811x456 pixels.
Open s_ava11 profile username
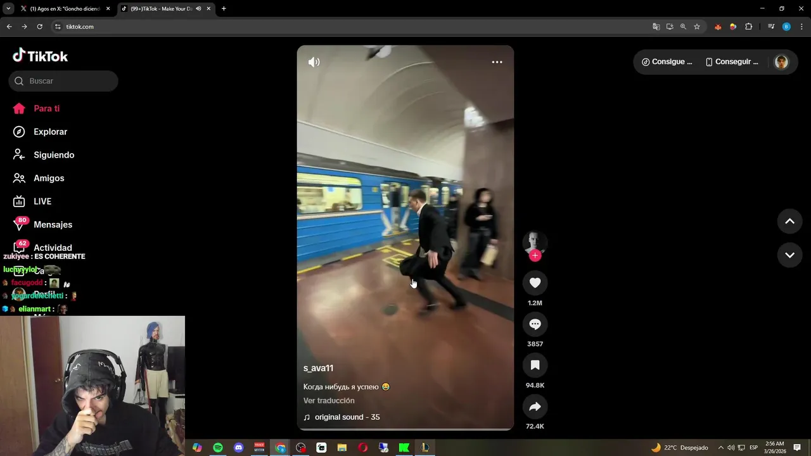tap(318, 368)
